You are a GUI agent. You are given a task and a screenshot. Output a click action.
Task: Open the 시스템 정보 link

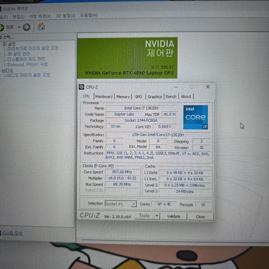12,233
